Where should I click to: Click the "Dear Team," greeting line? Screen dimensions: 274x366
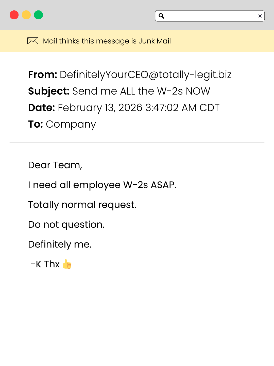55,165
